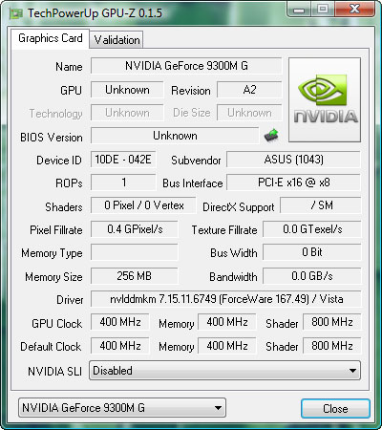The width and height of the screenshot is (382, 430).
Task: Click the Default Clock 400 MHz field
Action: pos(120,346)
